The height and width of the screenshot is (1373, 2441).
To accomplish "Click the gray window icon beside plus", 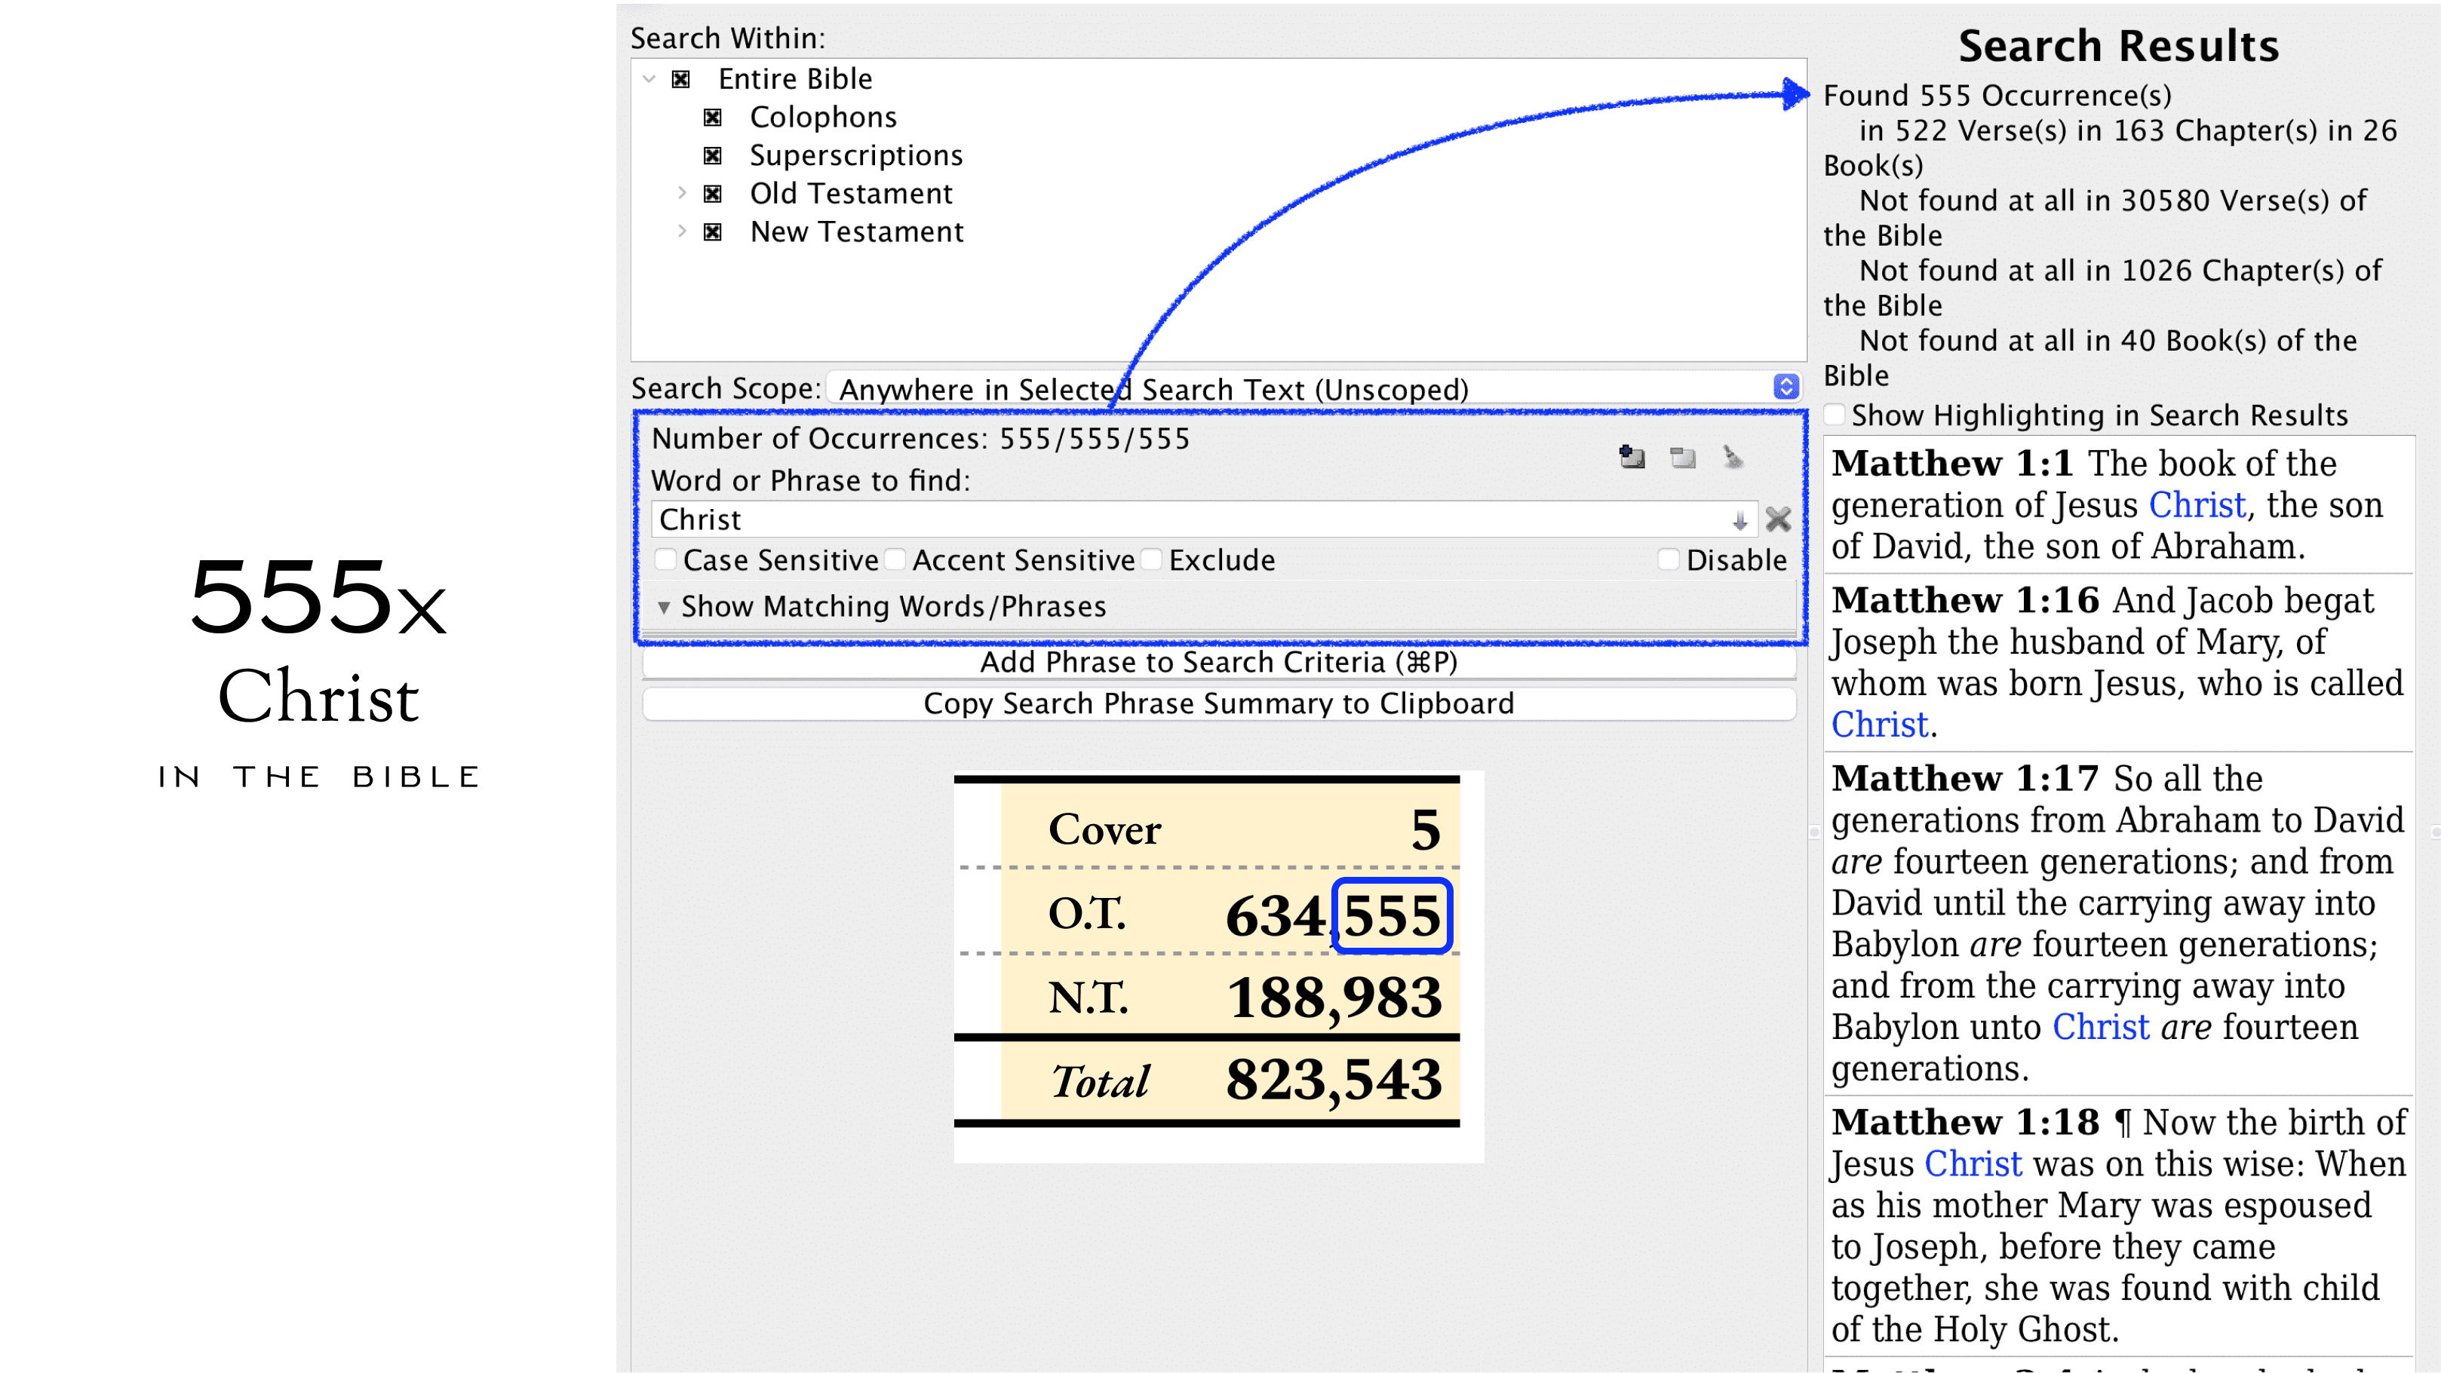I will (x=1682, y=458).
